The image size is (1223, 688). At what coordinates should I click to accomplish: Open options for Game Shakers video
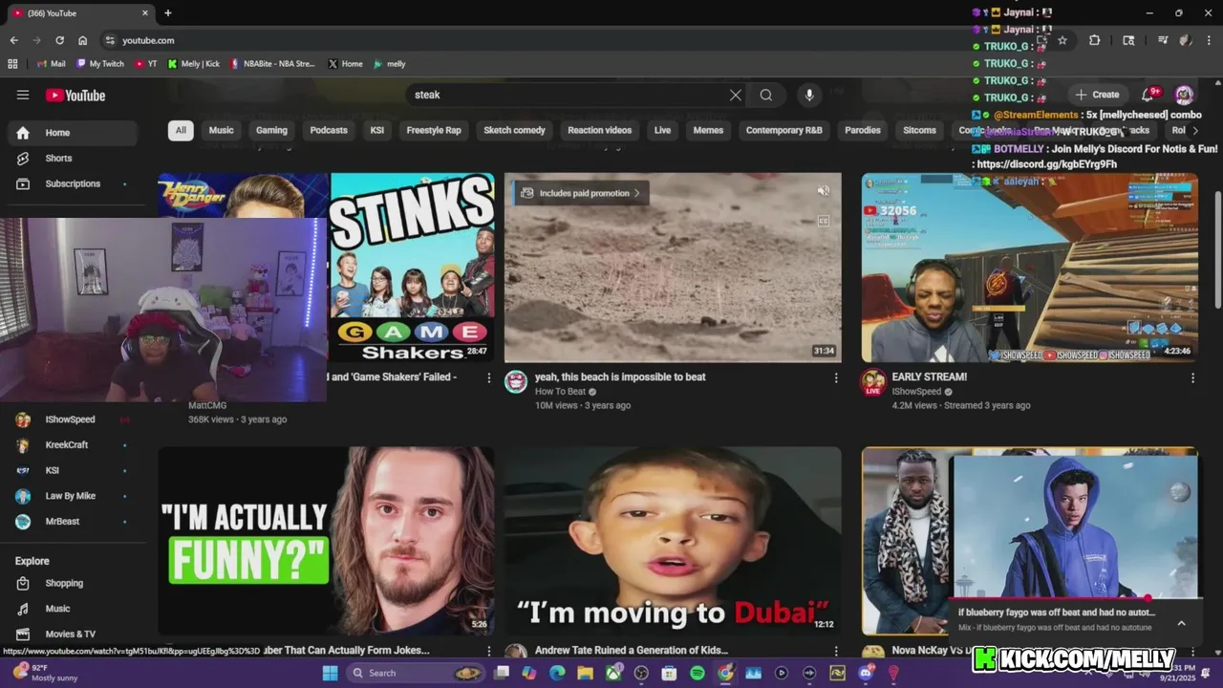[x=489, y=378]
